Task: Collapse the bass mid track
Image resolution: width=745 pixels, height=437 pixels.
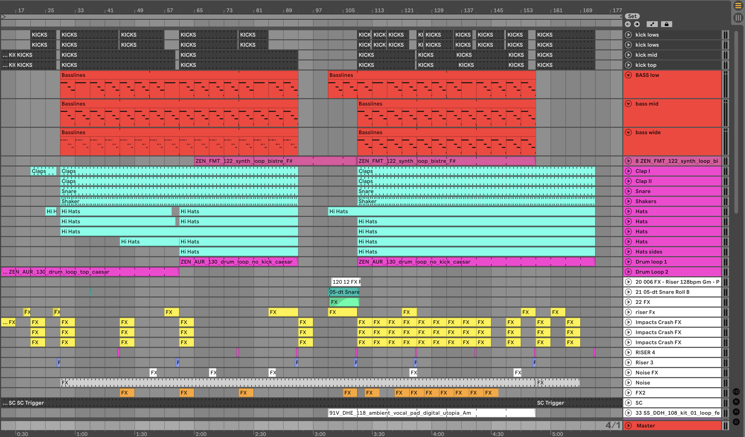Action: pyautogui.click(x=629, y=104)
